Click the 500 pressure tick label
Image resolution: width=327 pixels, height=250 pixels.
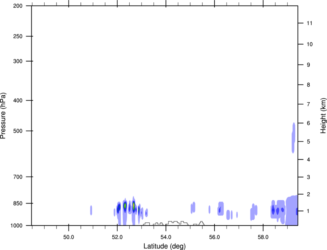(x=18, y=131)
